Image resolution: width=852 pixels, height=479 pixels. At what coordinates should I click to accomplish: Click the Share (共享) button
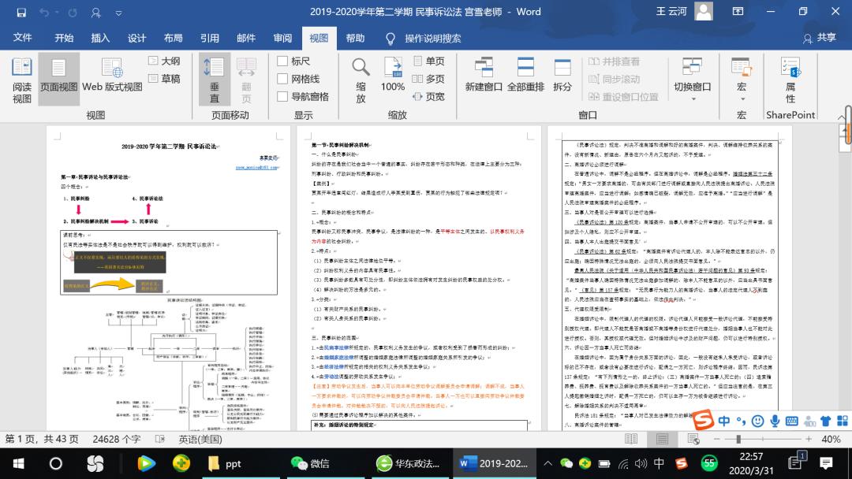point(819,38)
